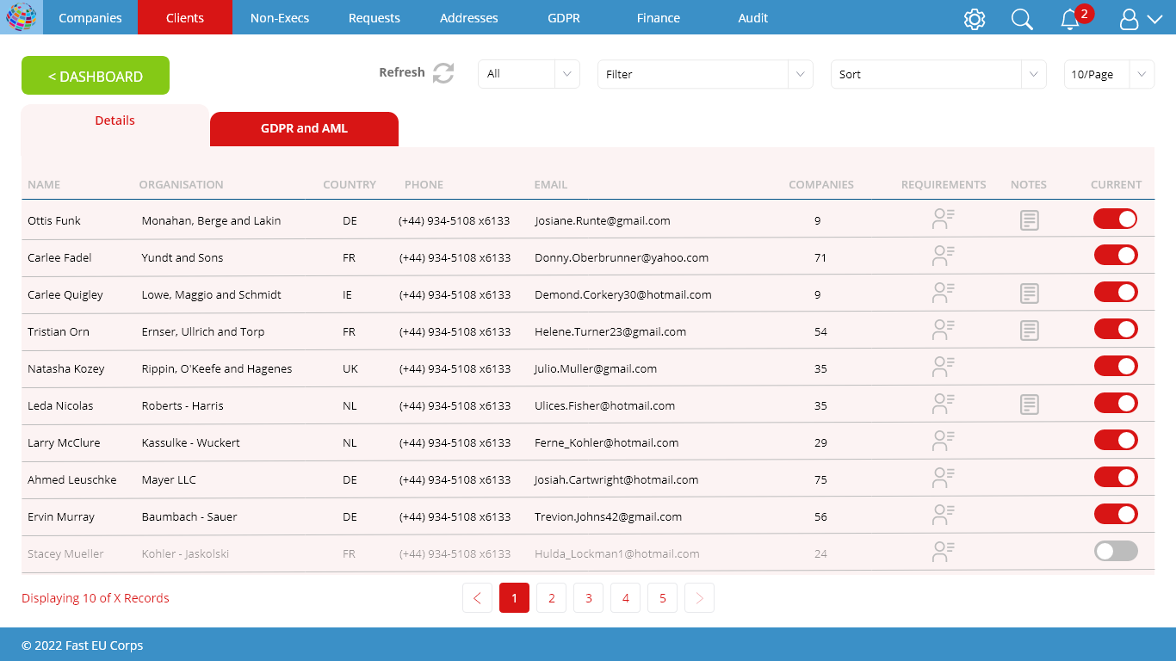Click the NAME column header
Screen dimensions: 1176x661
click(44, 184)
